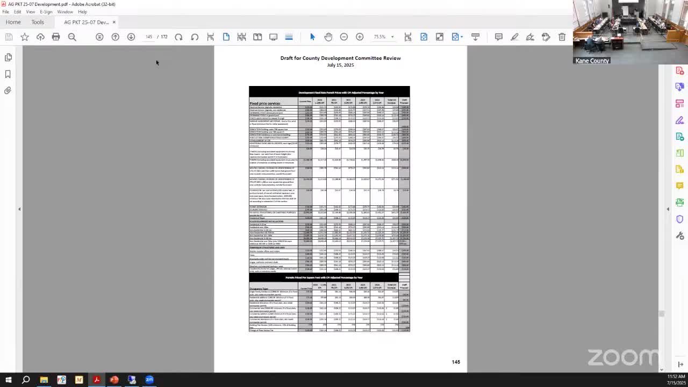Switch to PowerPoint from the taskbar

(114, 380)
